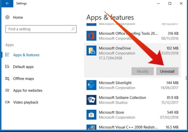Image resolution: width=188 pixels, height=132 pixels.
Task: Click the 81.9 KB Solitaire size
Action: coord(173,97)
